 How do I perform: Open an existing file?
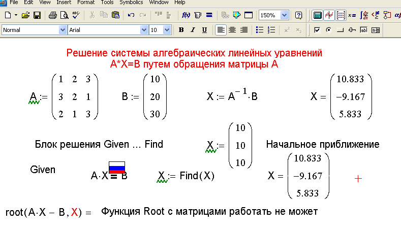click(x=25, y=15)
